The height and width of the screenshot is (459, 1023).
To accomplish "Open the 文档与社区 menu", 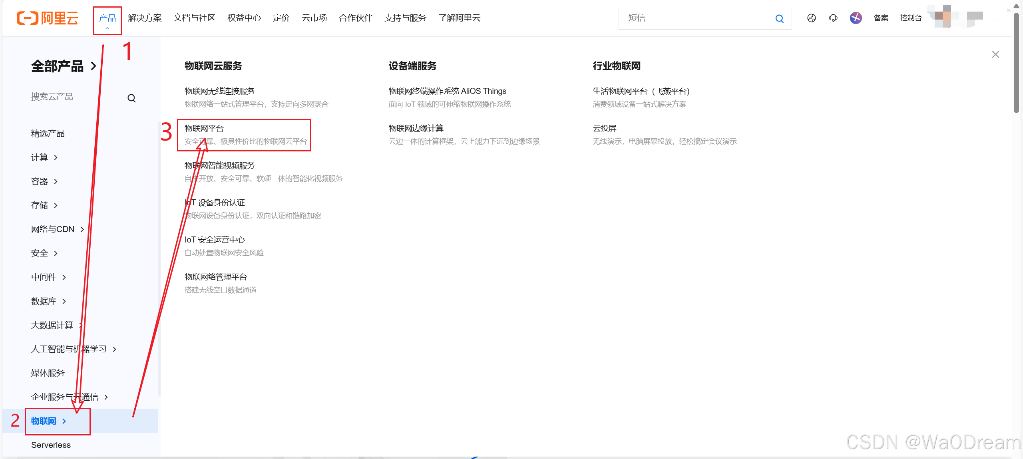I will pyautogui.click(x=195, y=18).
